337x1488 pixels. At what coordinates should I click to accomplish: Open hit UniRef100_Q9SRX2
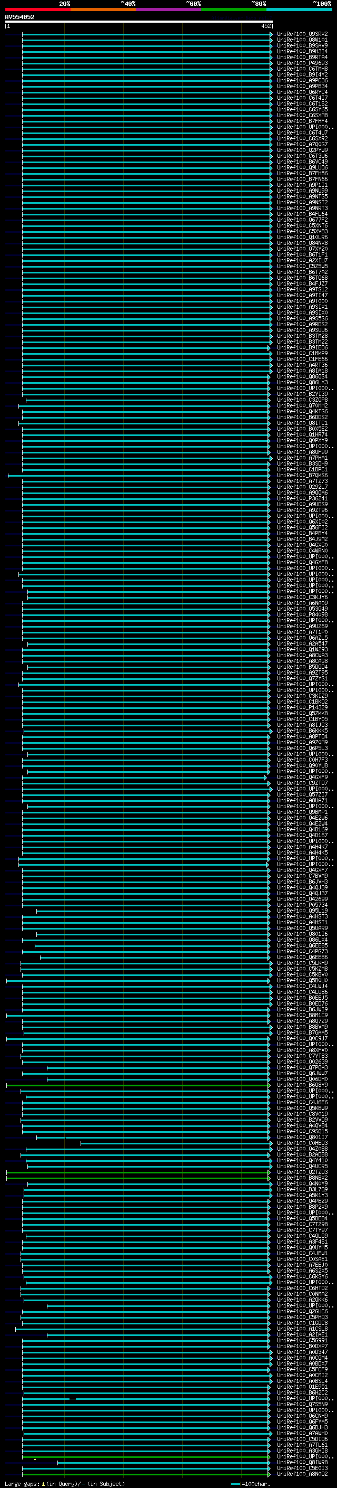tap(302, 34)
